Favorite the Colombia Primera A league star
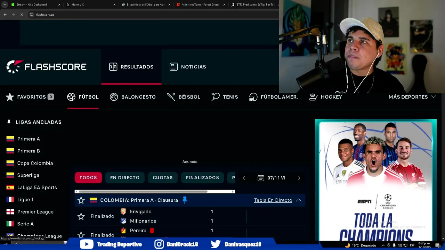445x250 pixels. pos(81,200)
